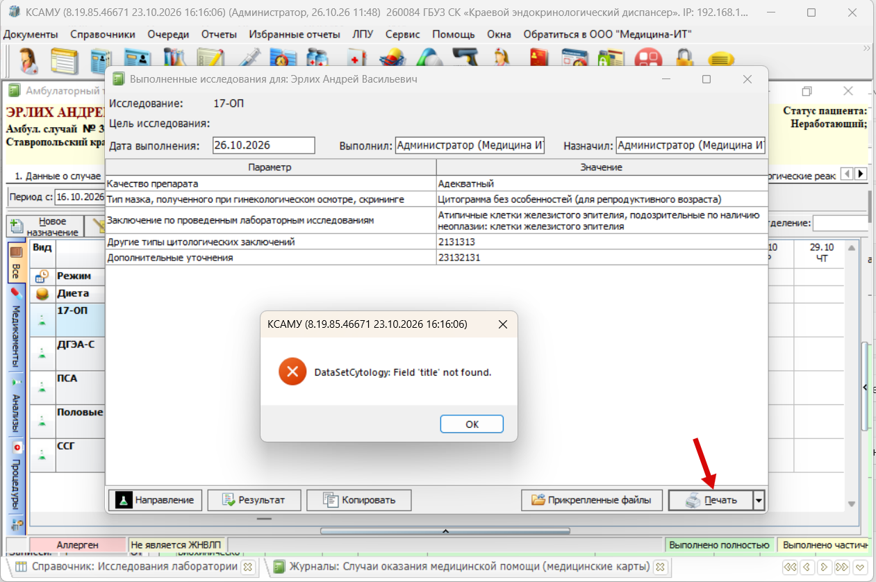Open the Отчеты menu

219,34
